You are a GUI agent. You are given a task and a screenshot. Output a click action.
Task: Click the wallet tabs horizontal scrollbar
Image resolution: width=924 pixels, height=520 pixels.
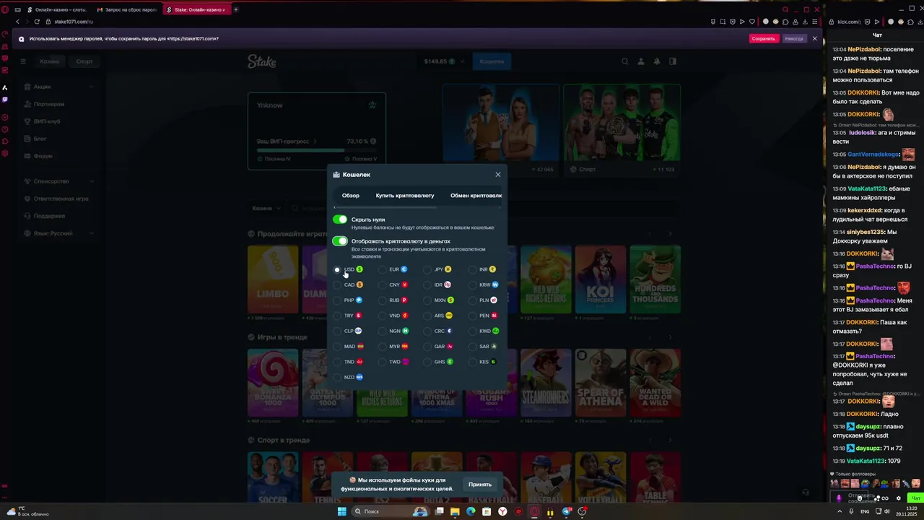pyautogui.click(x=385, y=208)
